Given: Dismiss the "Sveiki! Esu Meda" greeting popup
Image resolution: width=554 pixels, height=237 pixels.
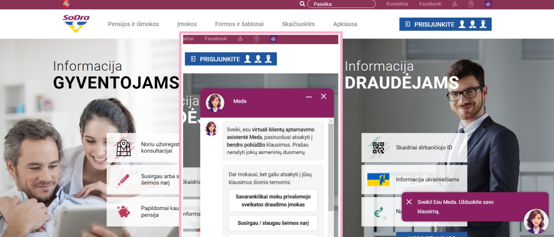Looking at the screenshot, I should pos(409,202).
